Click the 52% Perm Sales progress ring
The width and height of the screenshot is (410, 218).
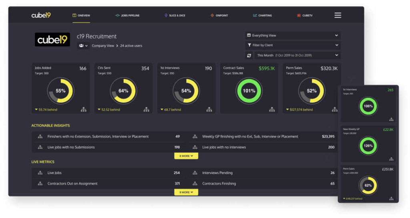point(312,91)
